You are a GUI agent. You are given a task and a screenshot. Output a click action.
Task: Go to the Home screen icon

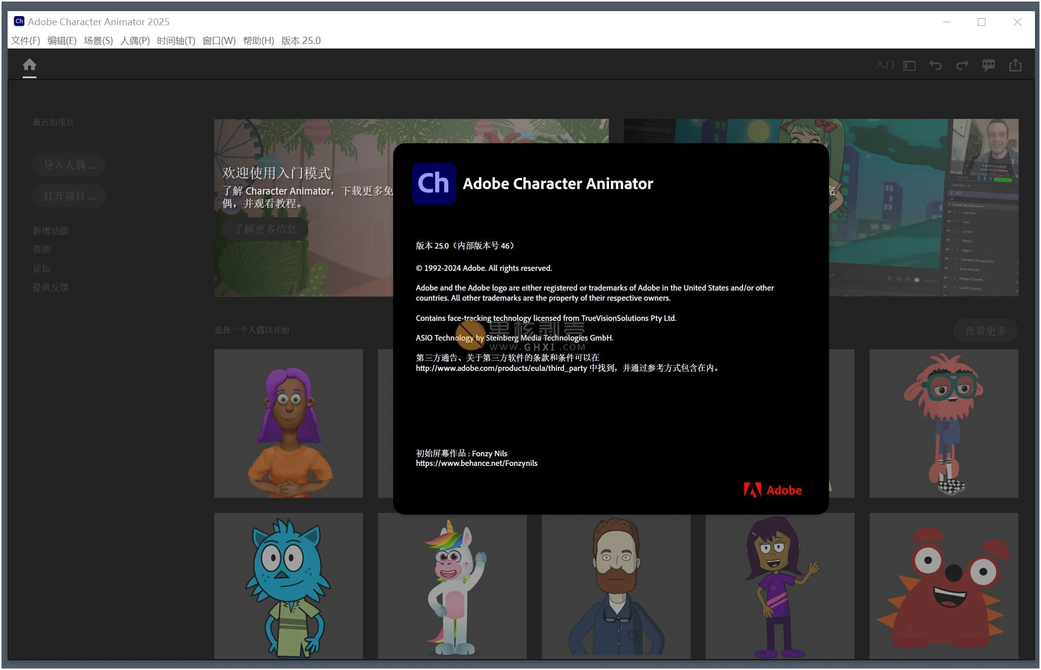point(29,65)
